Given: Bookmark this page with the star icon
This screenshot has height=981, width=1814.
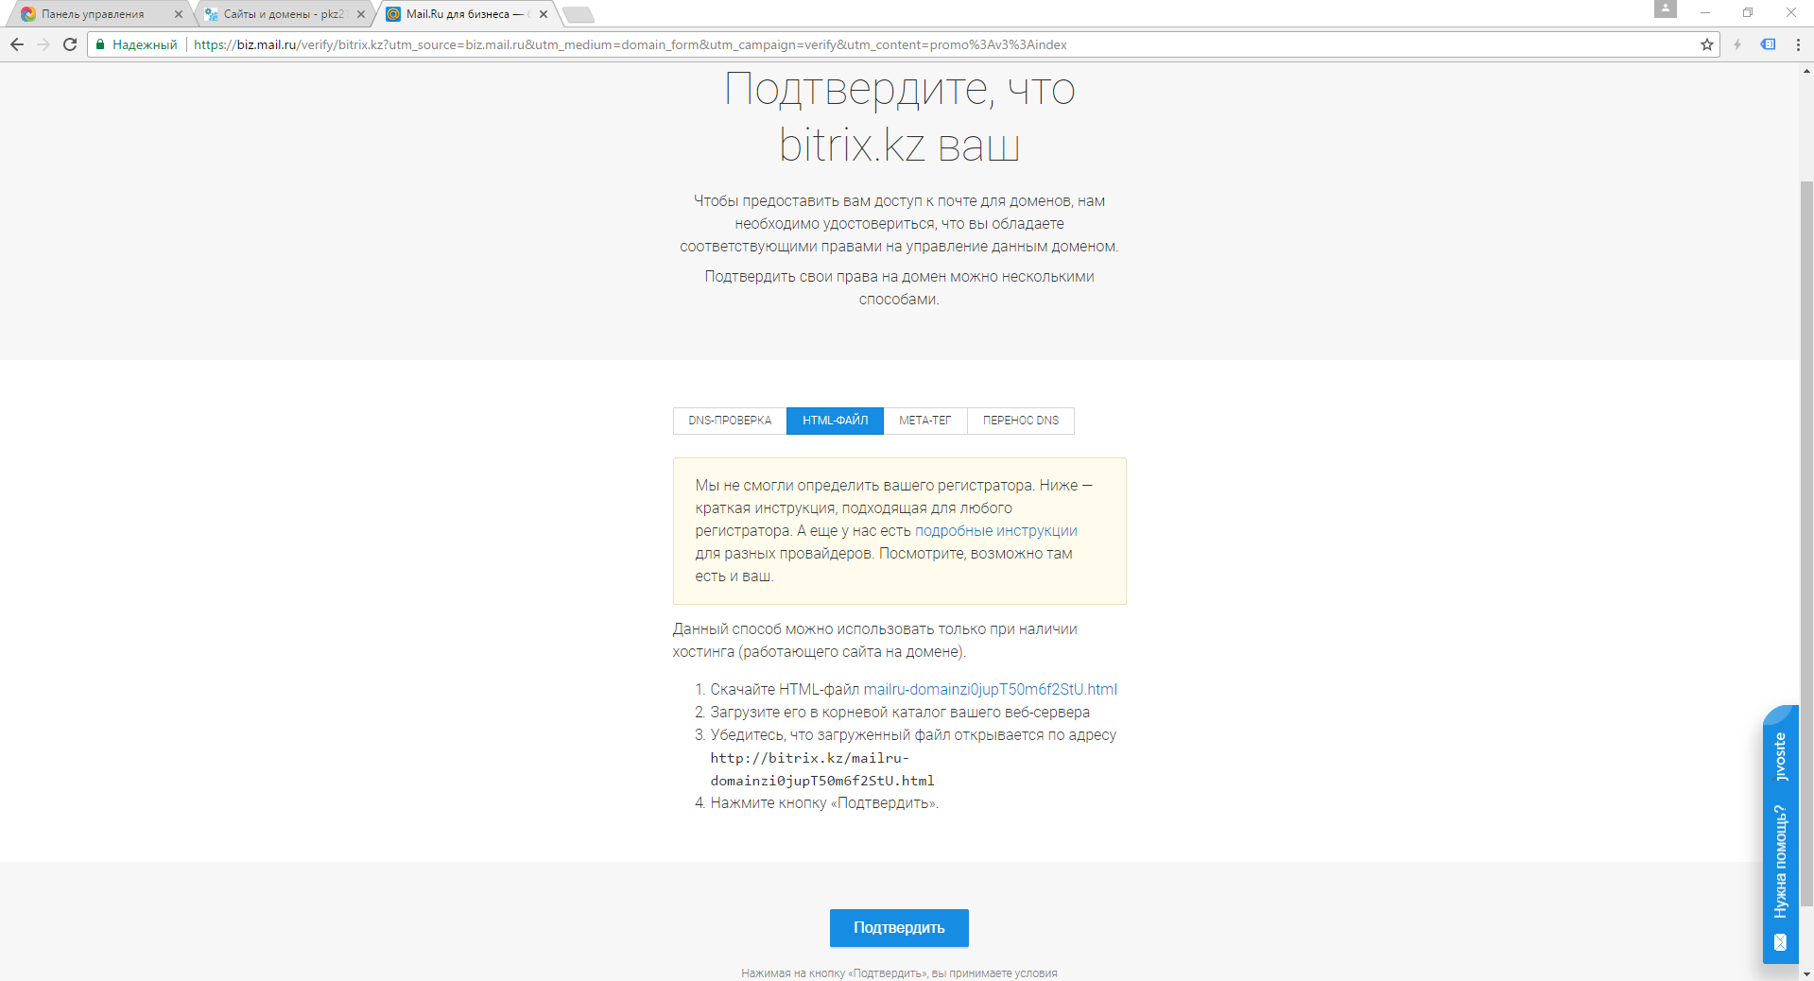Looking at the screenshot, I should click(x=1707, y=44).
